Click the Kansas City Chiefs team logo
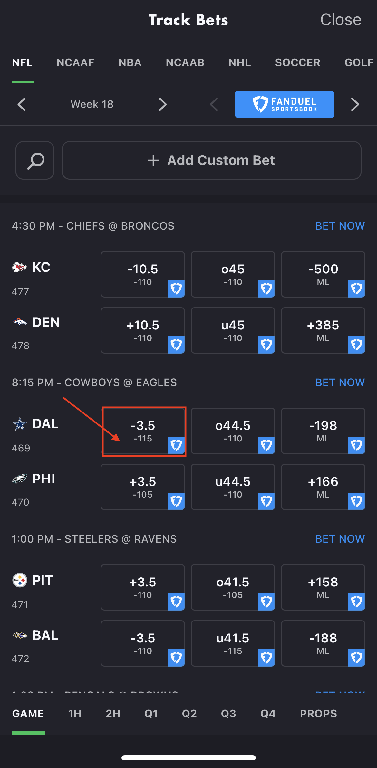This screenshot has width=377, height=768. (20, 267)
